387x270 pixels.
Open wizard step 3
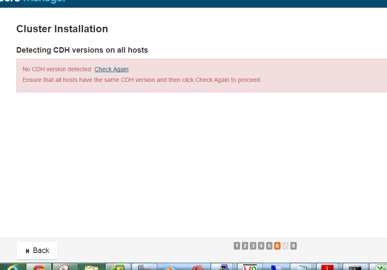[x=253, y=246]
